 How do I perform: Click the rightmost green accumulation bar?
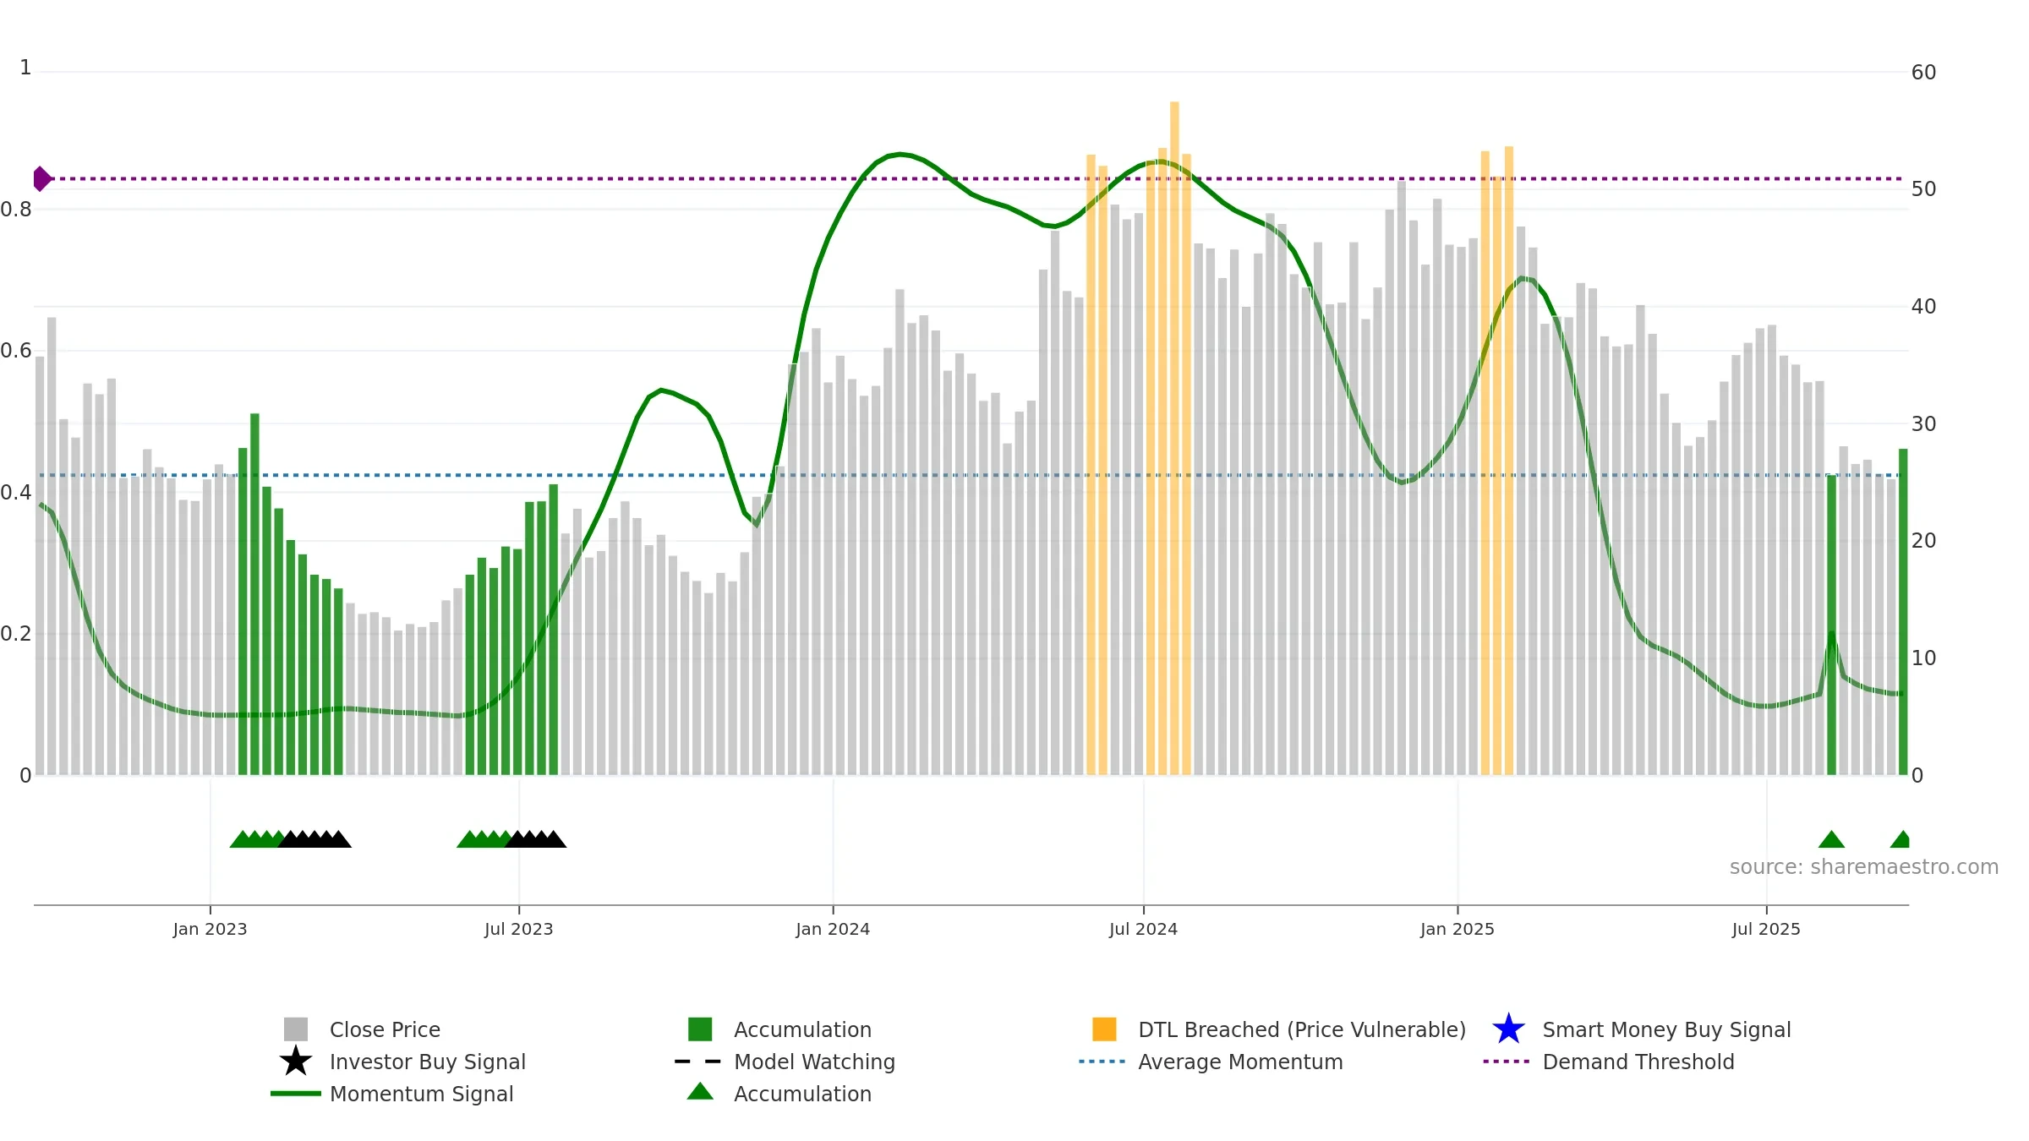1903,611
